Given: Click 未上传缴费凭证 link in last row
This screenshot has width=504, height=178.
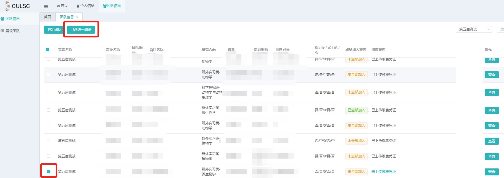Looking at the screenshot, I should click(384, 172).
